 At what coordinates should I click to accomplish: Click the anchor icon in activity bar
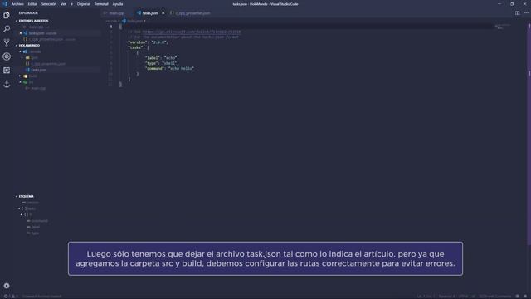(x=7, y=84)
